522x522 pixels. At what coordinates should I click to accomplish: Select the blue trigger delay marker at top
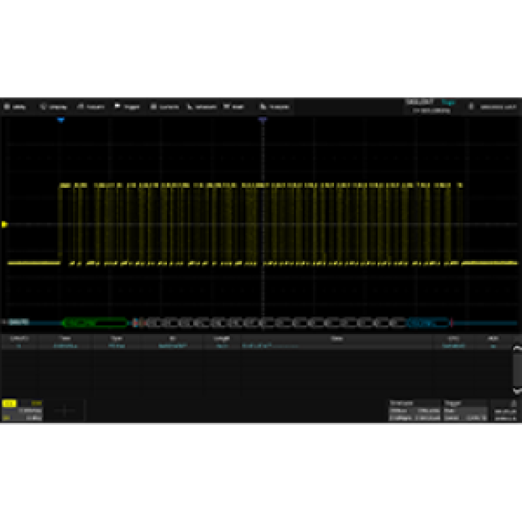pyautogui.click(x=61, y=121)
